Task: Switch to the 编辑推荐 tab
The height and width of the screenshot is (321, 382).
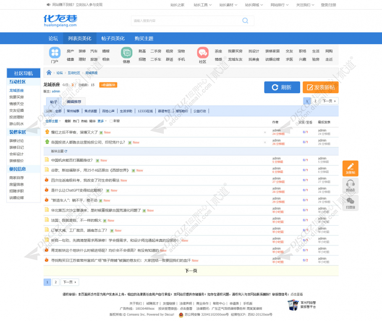Action: (x=74, y=102)
